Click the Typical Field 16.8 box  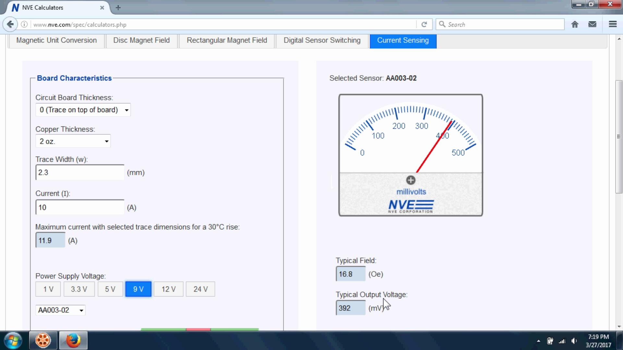coord(350,274)
